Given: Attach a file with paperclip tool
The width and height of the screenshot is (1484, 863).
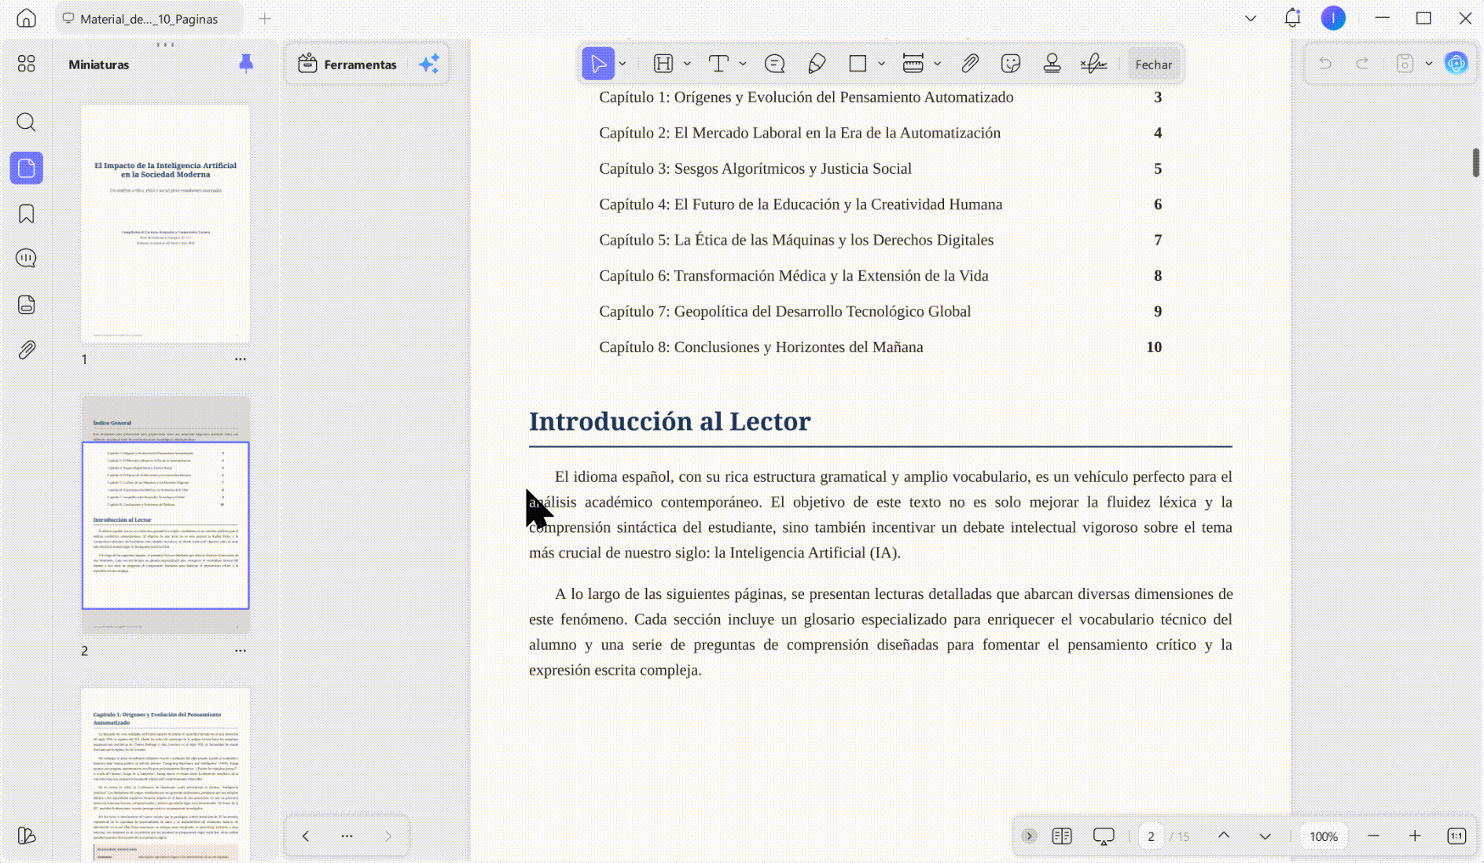Looking at the screenshot, I should pyautogui.click(x=970, y=64).
